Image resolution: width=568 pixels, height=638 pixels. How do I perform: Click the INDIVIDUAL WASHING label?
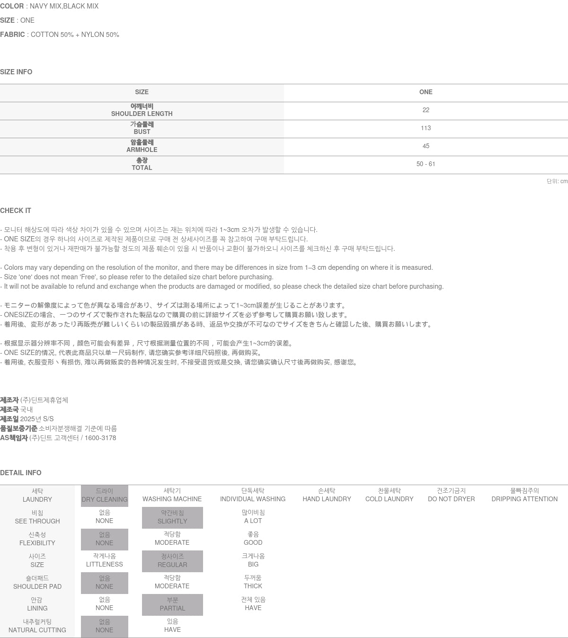(x=253, y=495)
